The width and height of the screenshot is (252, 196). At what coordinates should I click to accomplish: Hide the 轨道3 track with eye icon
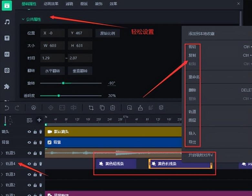[x=29, y=174]
